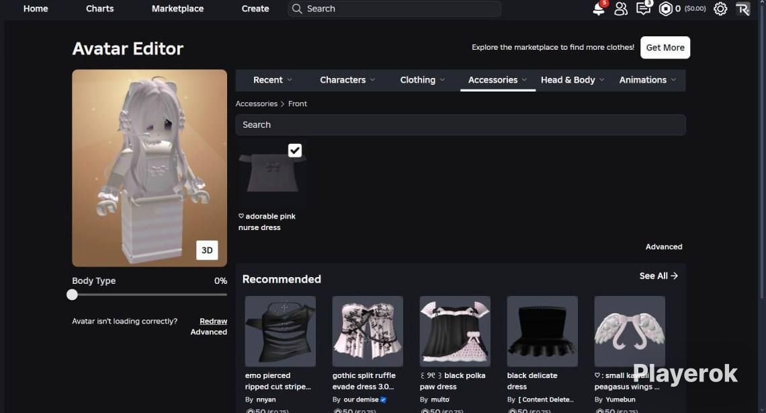This screenshot has height=413, width=766.
Task: Click the avatar preview image
Action: (x=149, y=167)
